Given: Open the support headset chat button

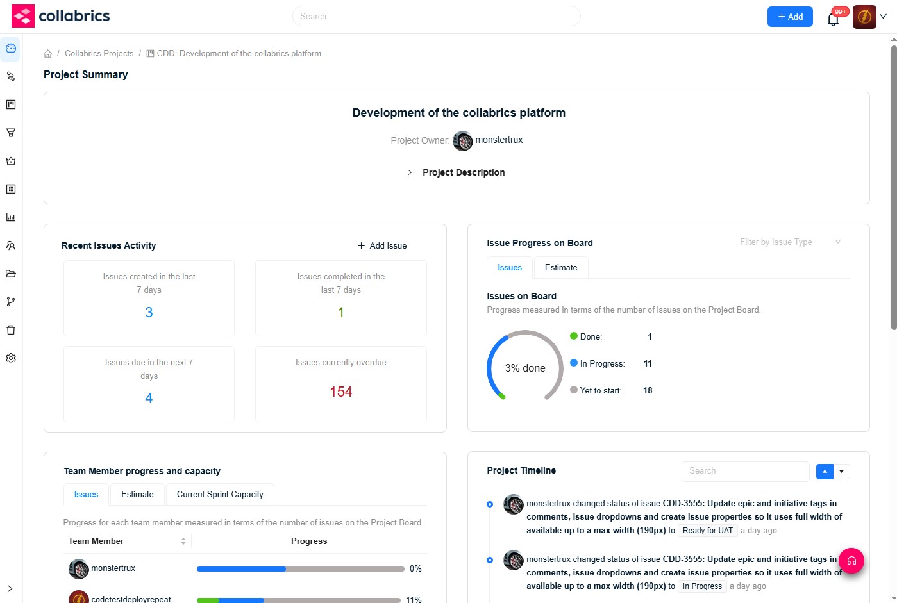Looking at the screenshot, I should (x=851, y=561).
